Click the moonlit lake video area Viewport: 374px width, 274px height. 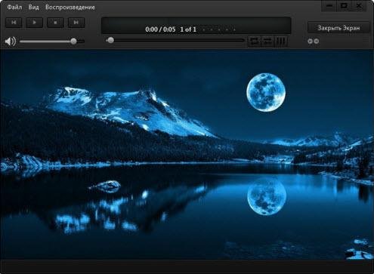[187, 154]
